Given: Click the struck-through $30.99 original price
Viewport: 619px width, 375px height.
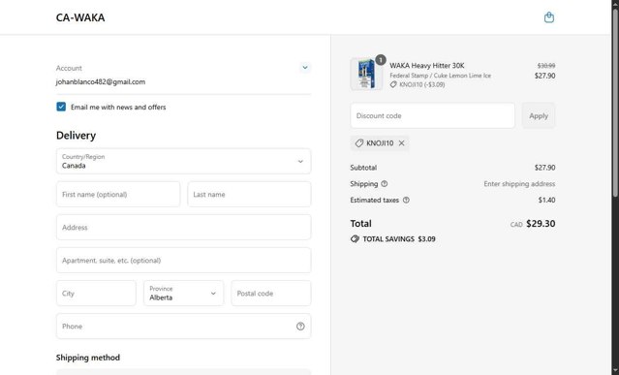Looking at the screenshot, I should pos(546,66).
